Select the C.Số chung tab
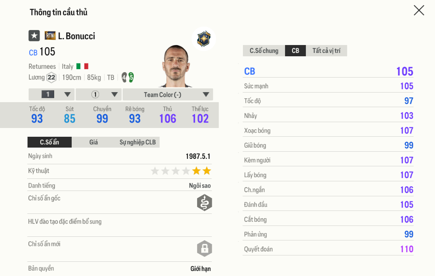 coord(264,51)
